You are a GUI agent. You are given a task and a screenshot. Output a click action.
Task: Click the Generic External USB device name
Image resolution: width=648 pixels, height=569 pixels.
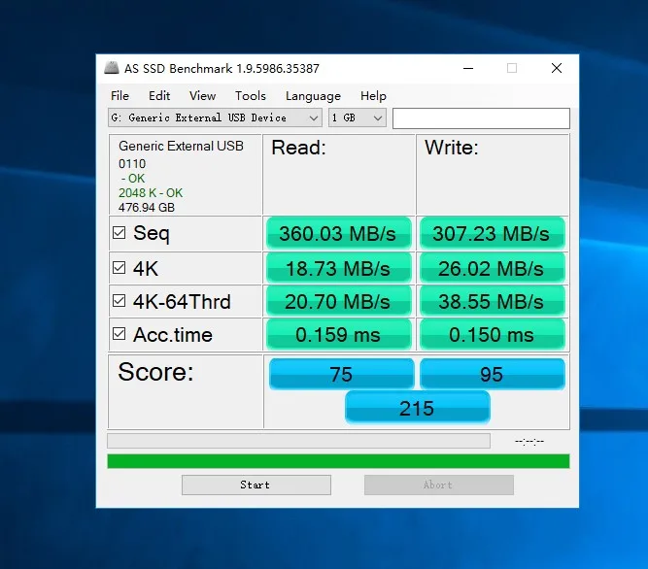tap(181, 147)
